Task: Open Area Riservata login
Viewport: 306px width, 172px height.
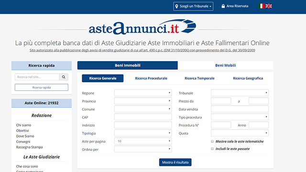Action: 235,6
